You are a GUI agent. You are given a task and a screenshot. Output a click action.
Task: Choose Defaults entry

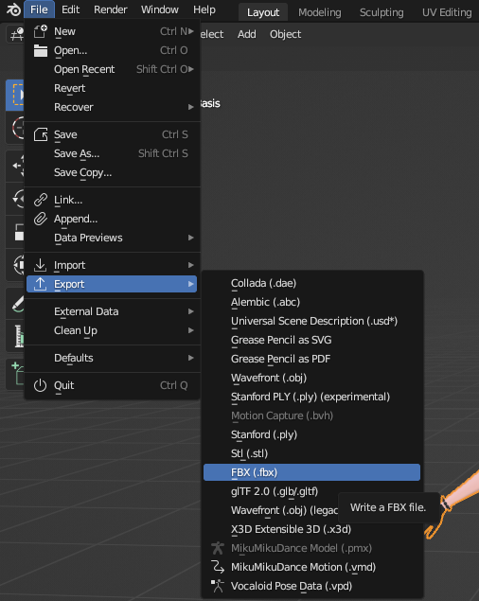coord(113,358)
